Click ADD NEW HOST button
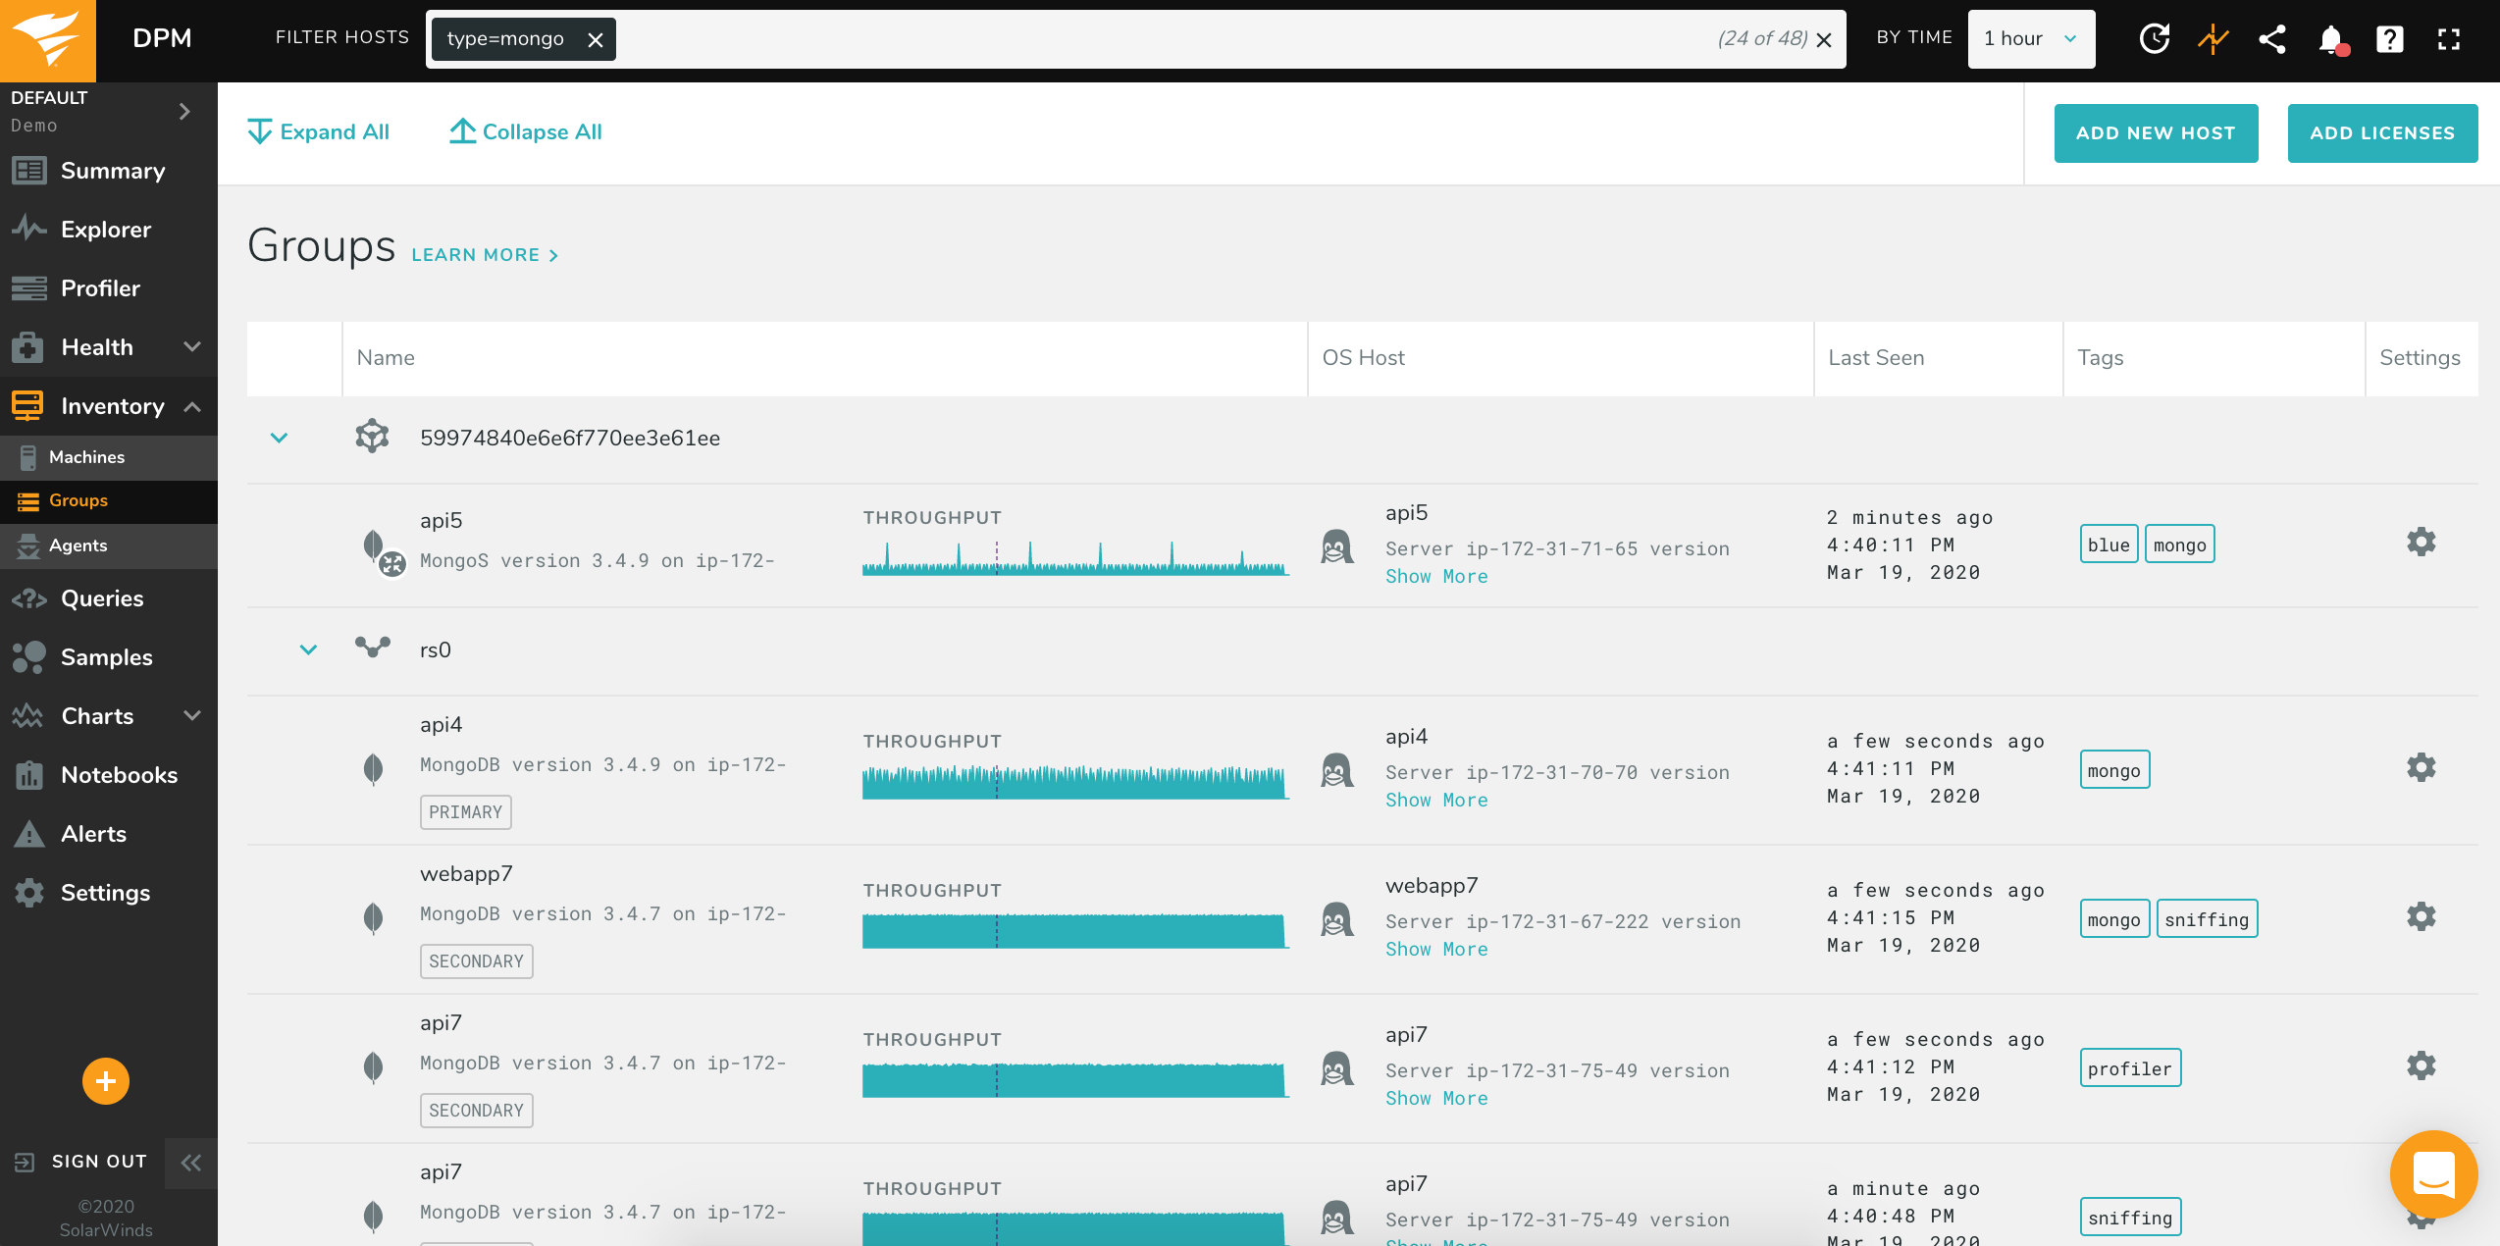Viewport: 2500px width, 1246px height. tap(2156, 133)
